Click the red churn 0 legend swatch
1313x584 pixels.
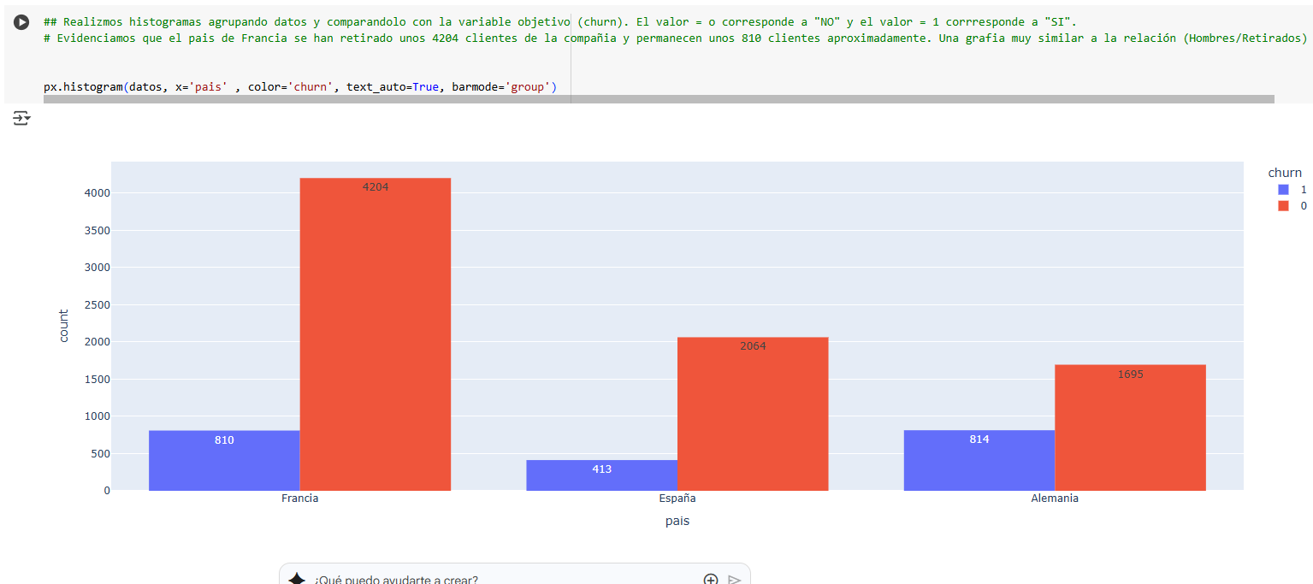[1283, 205]
